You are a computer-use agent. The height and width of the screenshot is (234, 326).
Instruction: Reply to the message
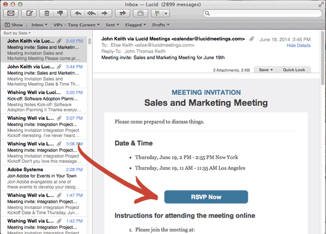78,13
